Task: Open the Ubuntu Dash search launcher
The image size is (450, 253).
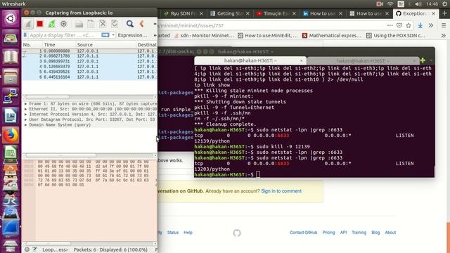Action: 11,19
